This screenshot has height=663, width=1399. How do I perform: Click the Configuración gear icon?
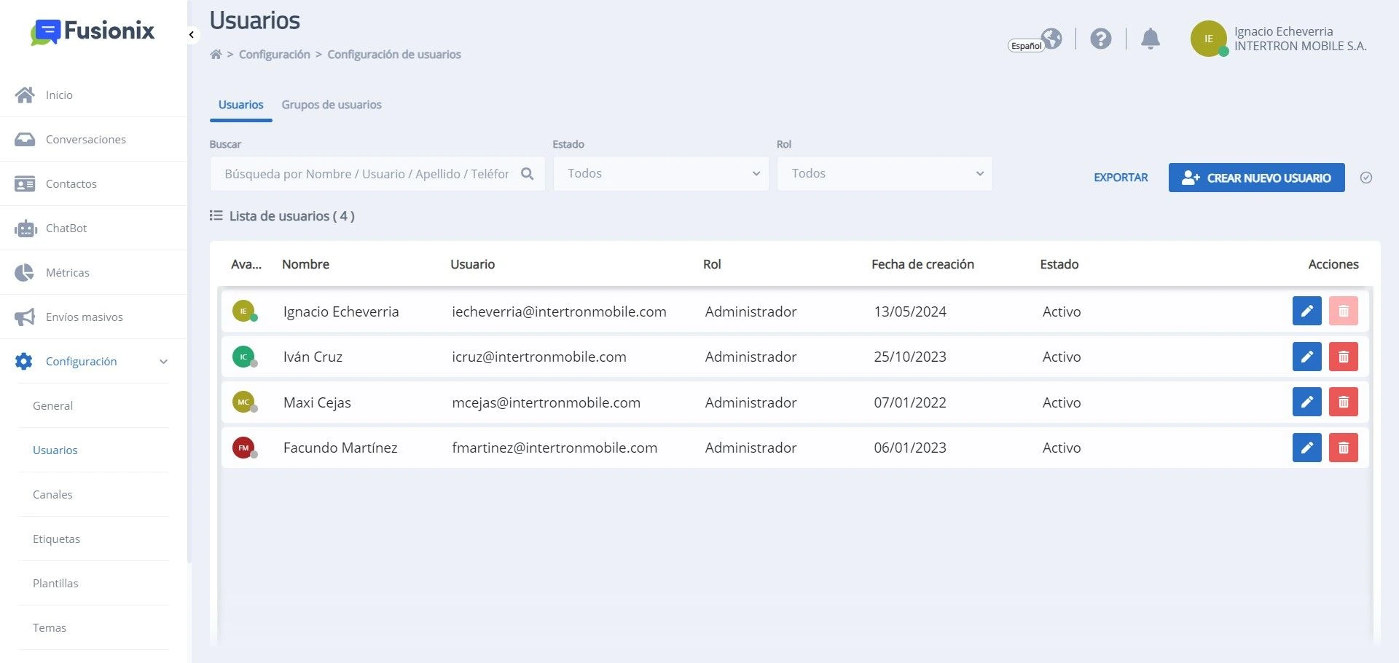coord(24,361)
